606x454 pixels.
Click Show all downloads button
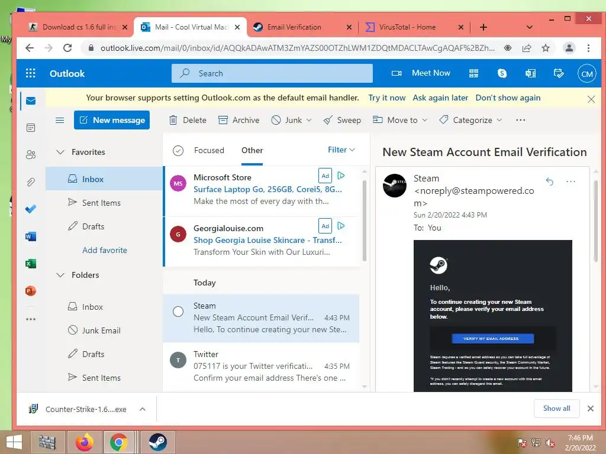pyautogui.click(x=556, y=408)
